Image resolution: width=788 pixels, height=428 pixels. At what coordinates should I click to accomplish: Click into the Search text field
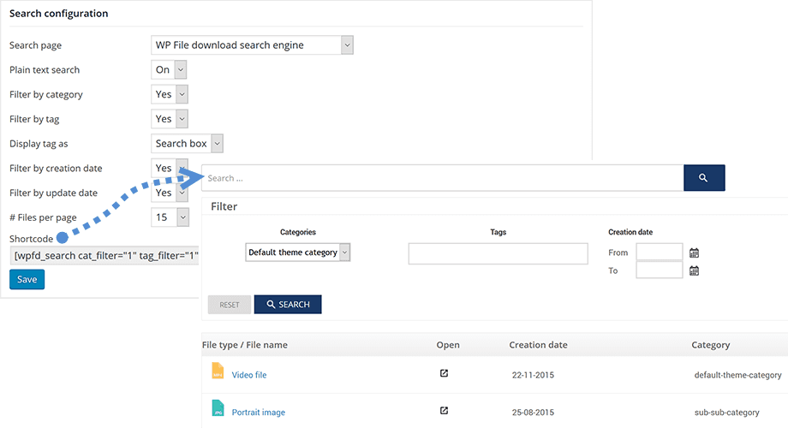click(x=442, y=178)
